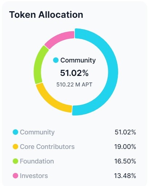Viewport: 152px width, 186px height.
Task: Click the yellow Core Contributors legend dot
Action: click(x=15, y=147)
